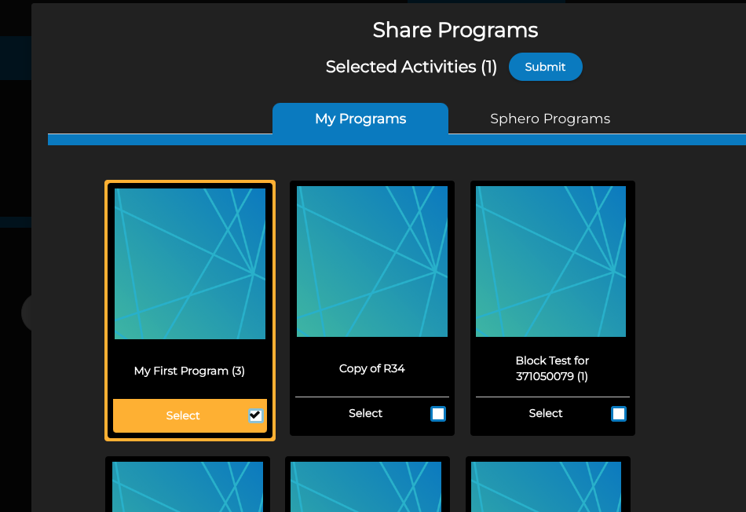The height and width of the screenshot is (512, 746).
Task: Click the Block Test for 371050079 (1) thumbnail
Action: (x=551, y=261)
